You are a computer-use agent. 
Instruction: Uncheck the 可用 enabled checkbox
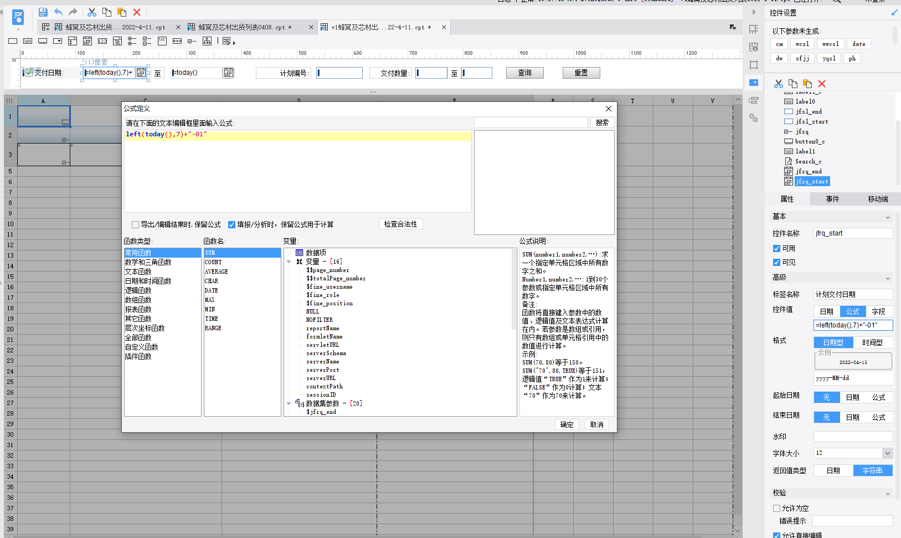coord(776,248)
